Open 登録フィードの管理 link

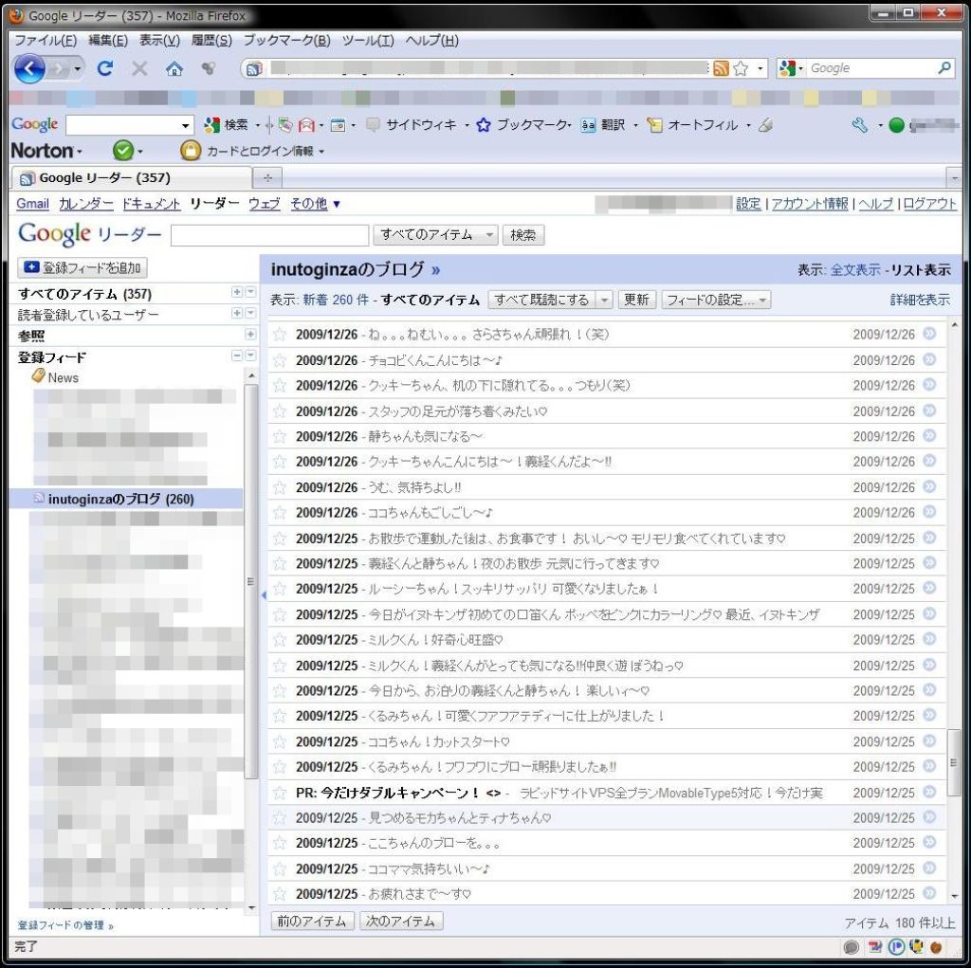pos(65,925)
